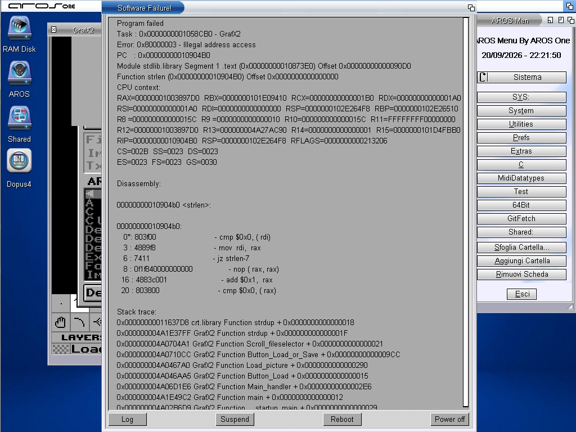The width and height of the screenshot is (576, 432).
Task: Click the 'Main_handler' stack trace line
Action: 244,386
